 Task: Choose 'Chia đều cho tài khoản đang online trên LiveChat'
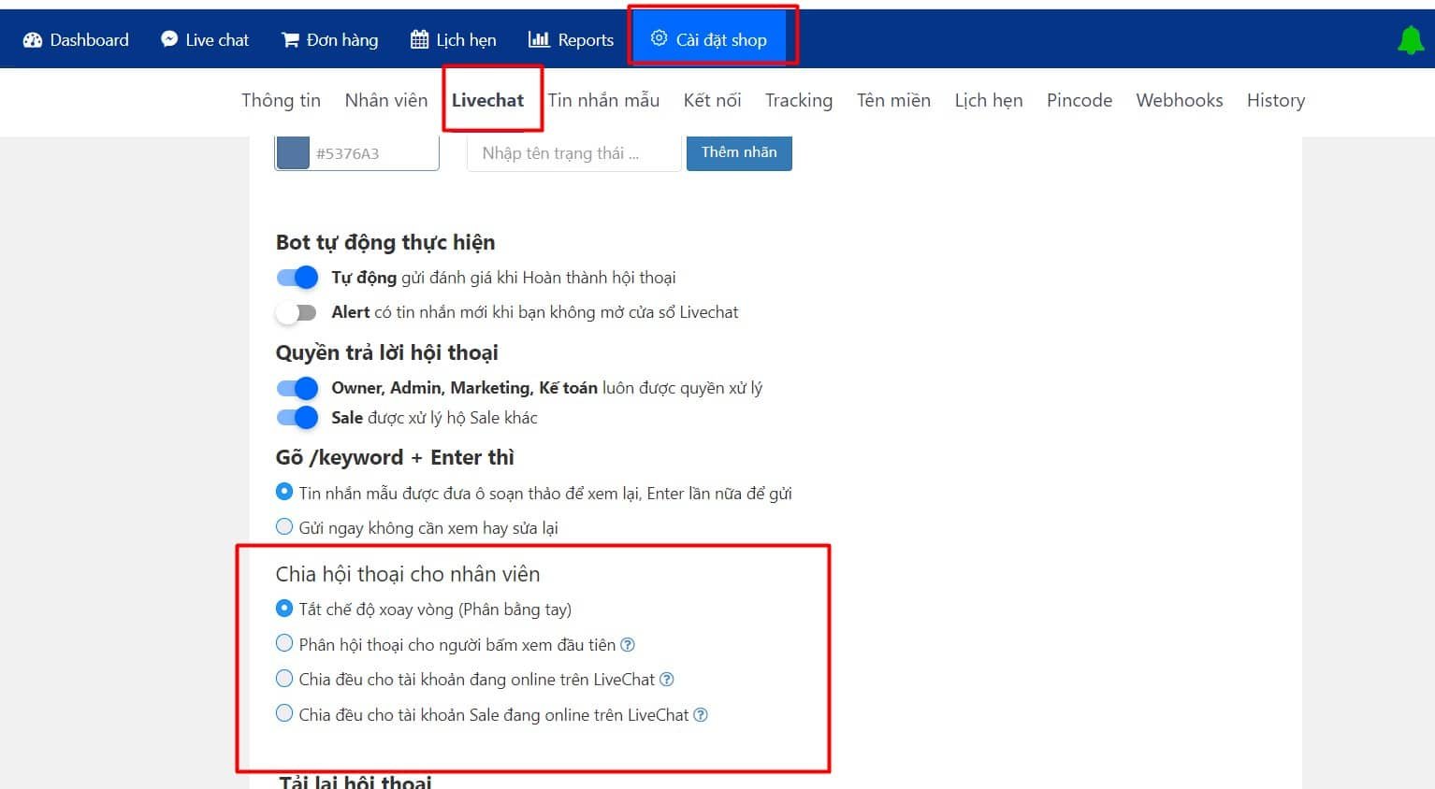click(x=283, y=679)
